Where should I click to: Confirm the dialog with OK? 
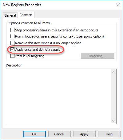[34, 134]
